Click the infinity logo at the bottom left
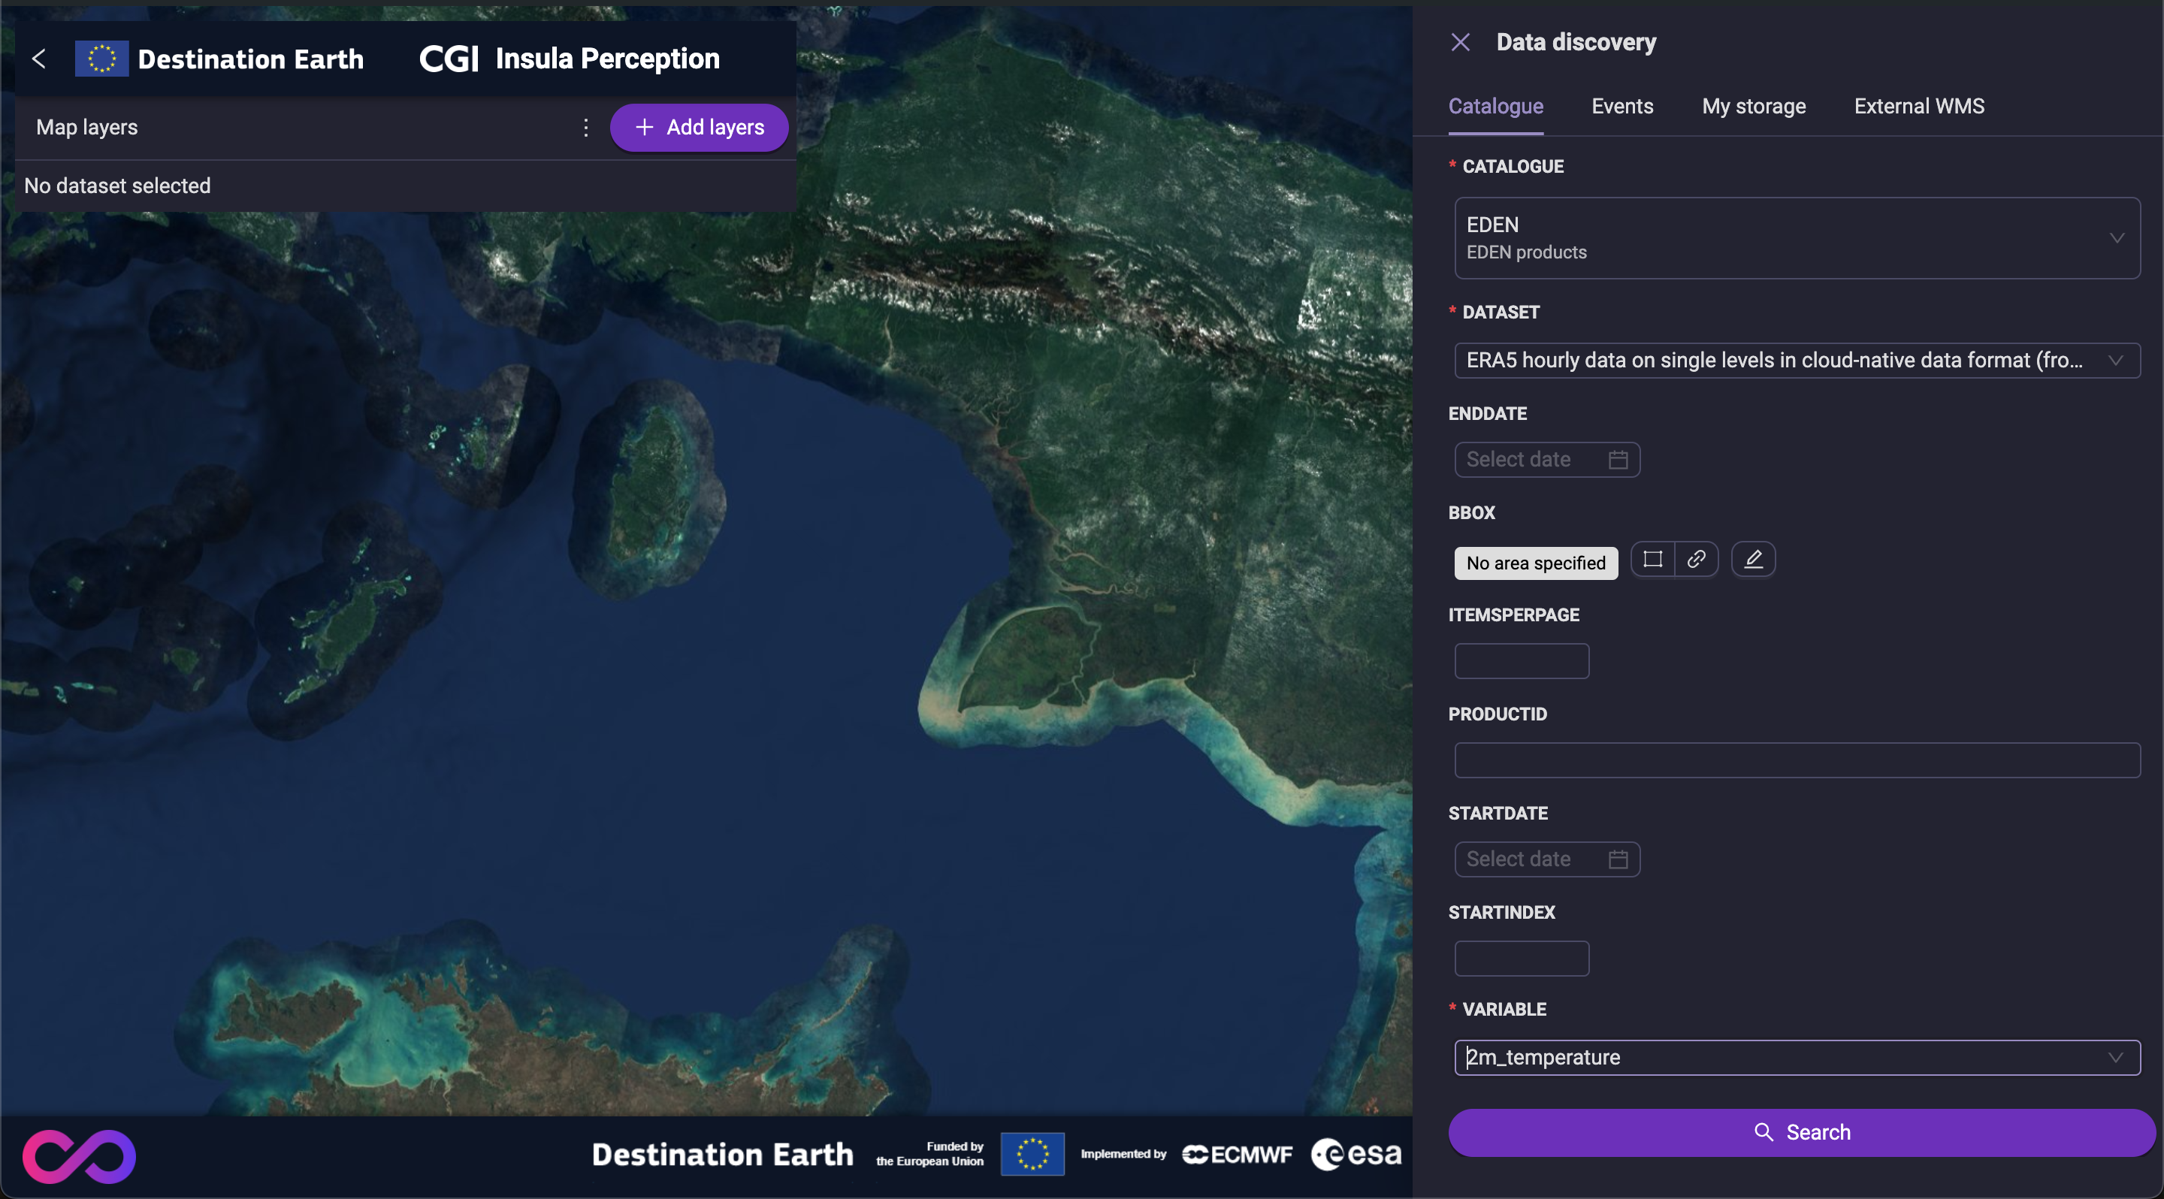Screen dimensions: 2164x1199 click(x=79, y=1156)
